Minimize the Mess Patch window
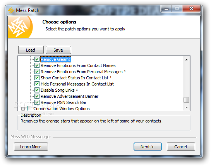The width and height of the screenshot is (211, 166). coord(166,9)
